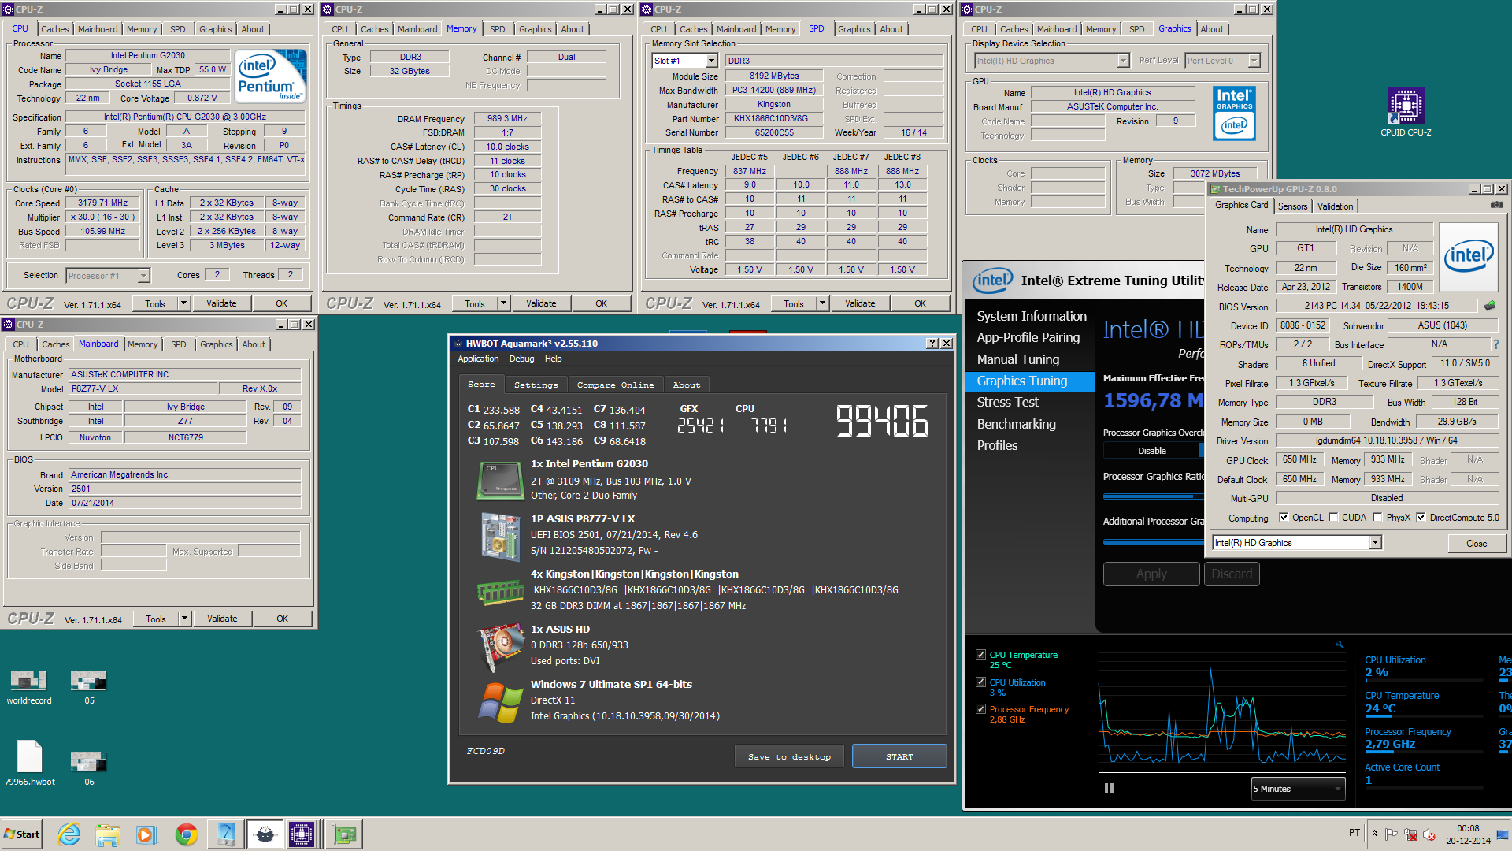Click START in Aquamark

pyautogui.click(x=899, y=756)
